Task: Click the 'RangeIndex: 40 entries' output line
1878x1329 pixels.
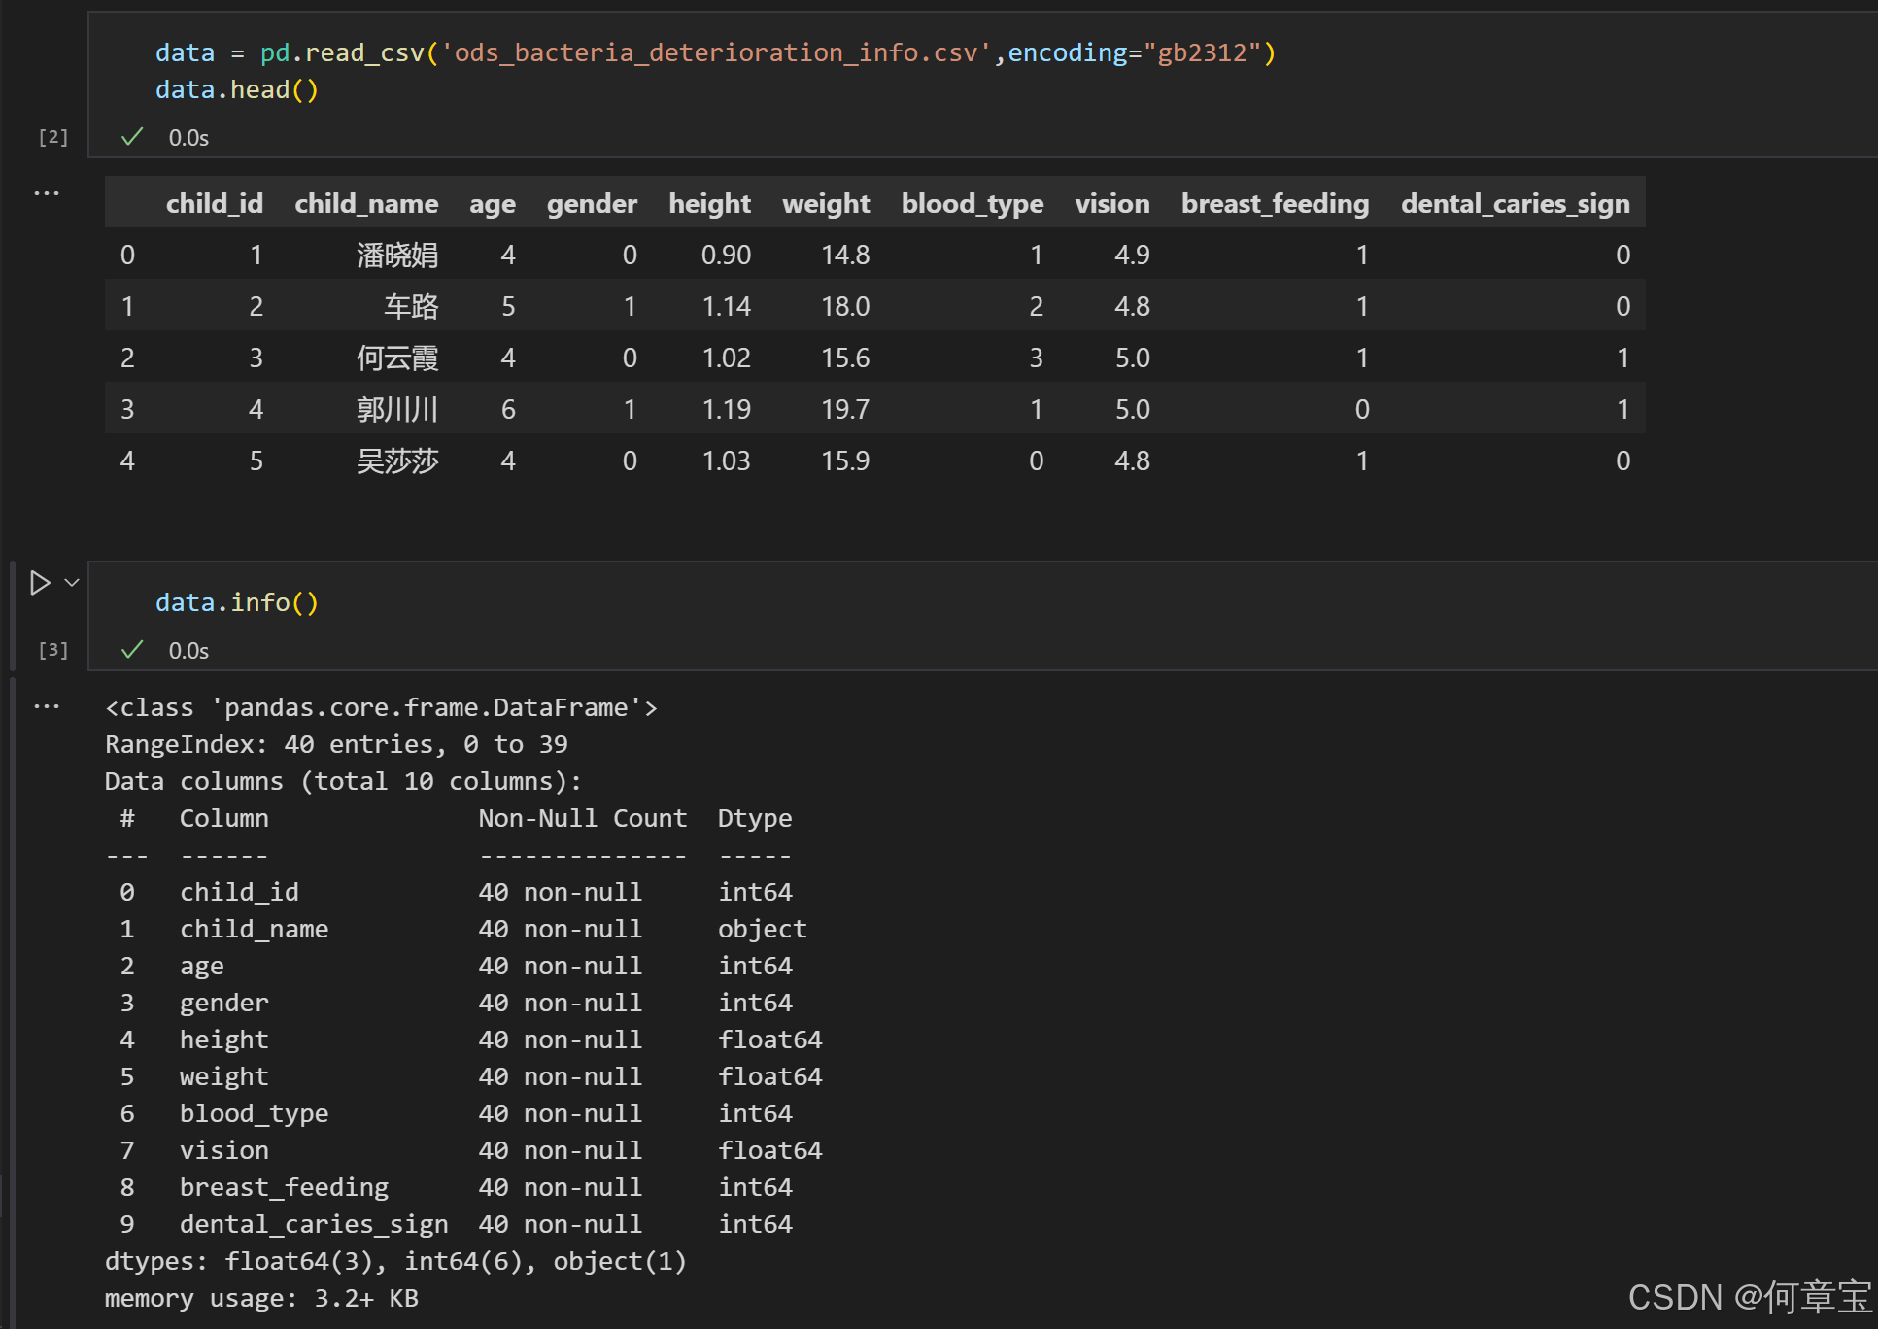Action: (336, 745)
